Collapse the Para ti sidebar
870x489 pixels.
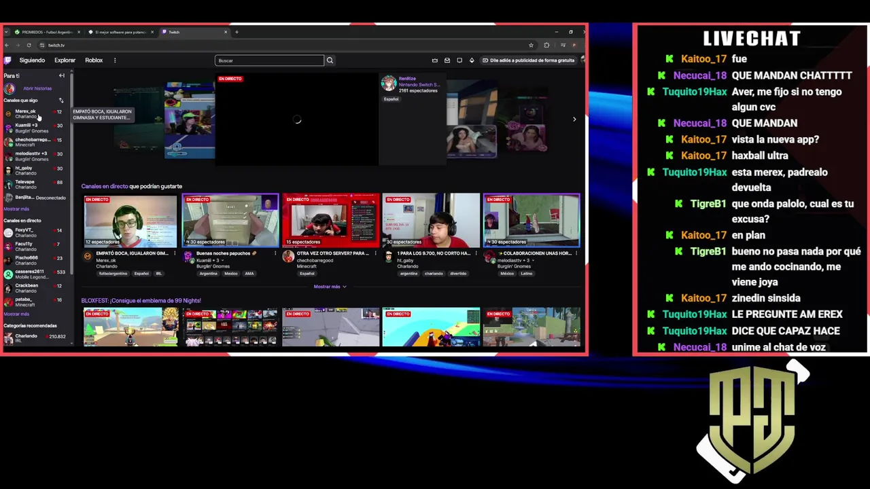61,76
